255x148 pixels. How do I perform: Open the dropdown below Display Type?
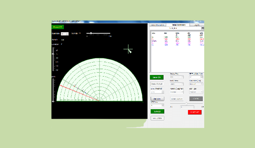[177, 84]
